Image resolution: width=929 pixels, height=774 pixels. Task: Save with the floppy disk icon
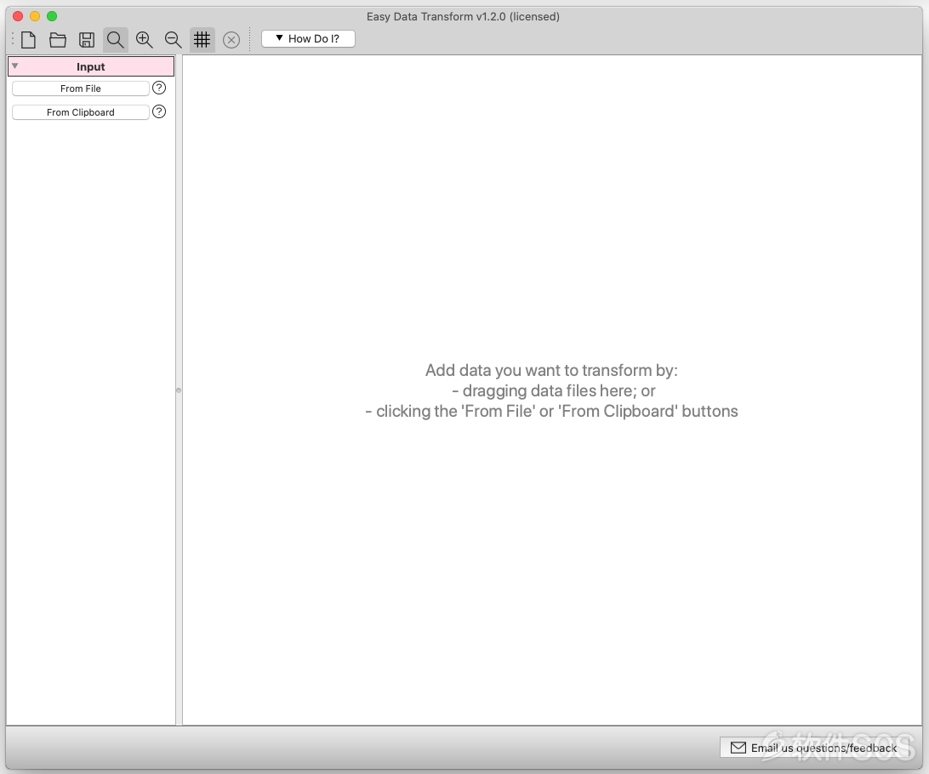click(87, 40)
